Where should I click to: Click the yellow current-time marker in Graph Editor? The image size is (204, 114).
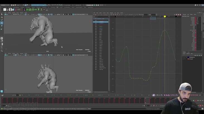[165, 17]
